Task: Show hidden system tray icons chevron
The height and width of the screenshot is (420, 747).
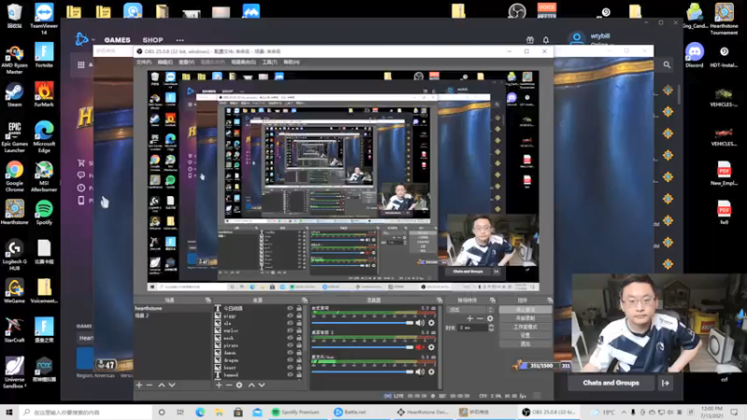Action: (623, 413)
